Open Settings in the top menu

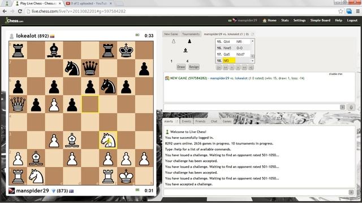click(299, 20)
